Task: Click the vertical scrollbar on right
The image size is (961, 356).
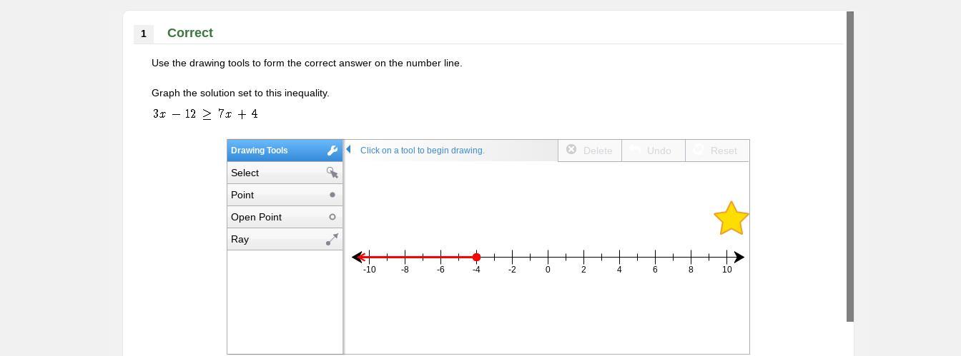Action: point(850,166)
